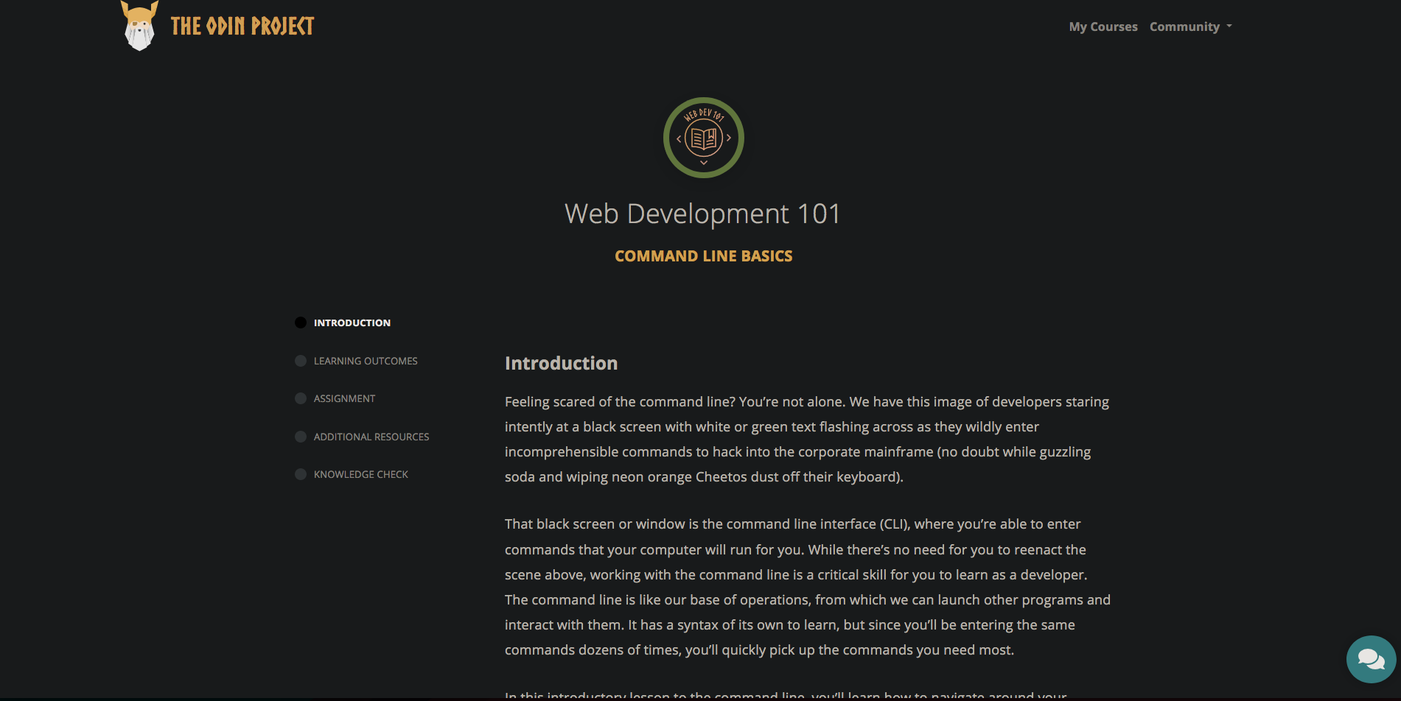Open the Web Development 101 course title
Screen dimensions: 1401x701
pyautogui.click(x=703, y=214)
